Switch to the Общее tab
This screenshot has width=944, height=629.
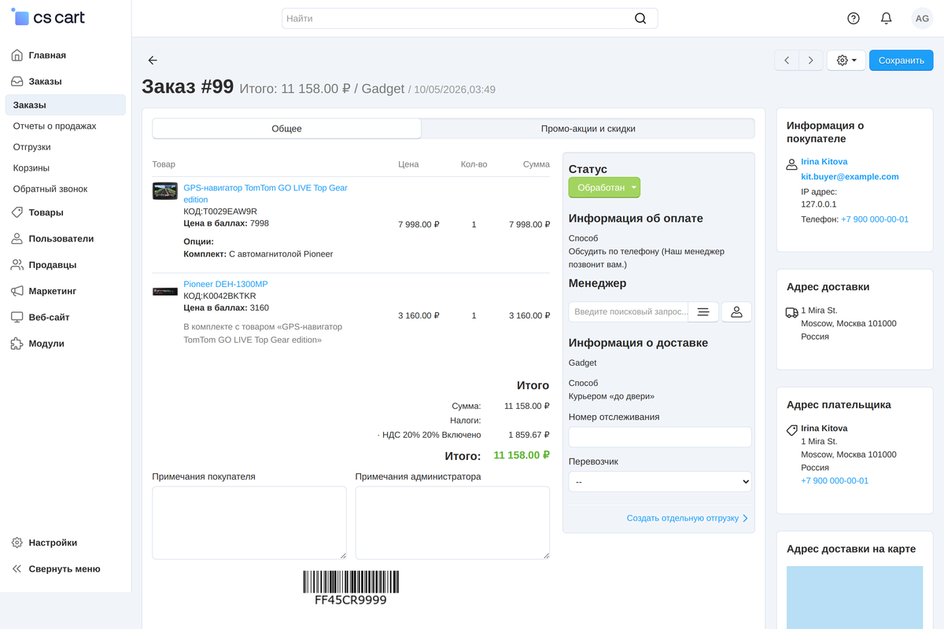pyautogui.click(x=286, y=129)
